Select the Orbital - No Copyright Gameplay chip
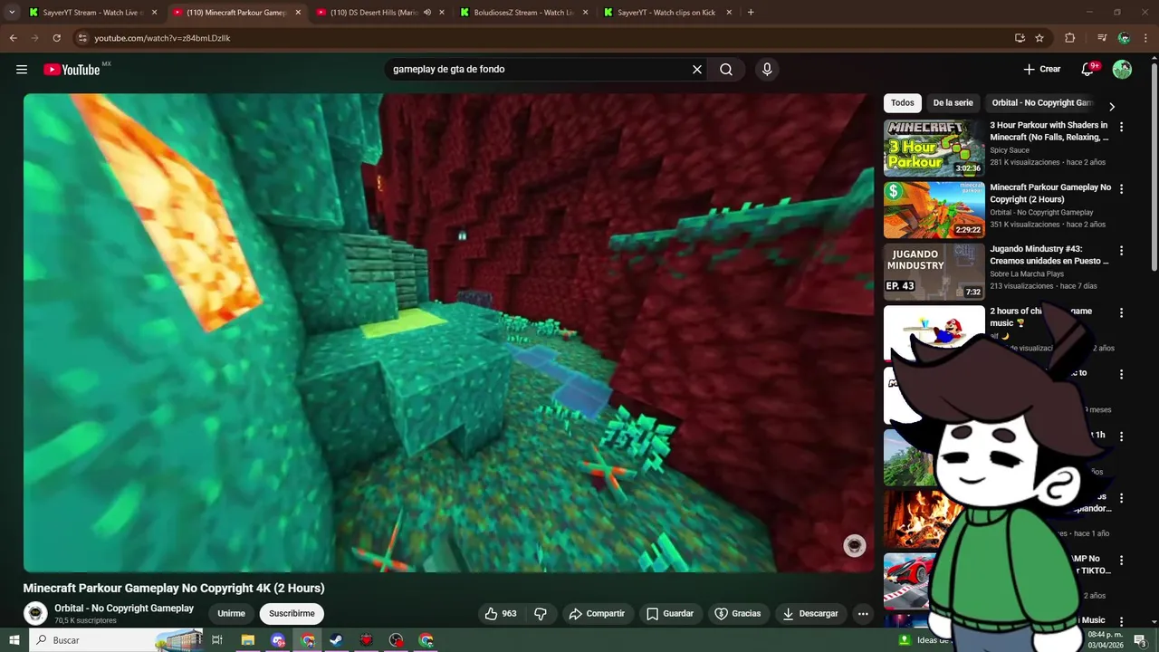Image resolution: width=1159 pixels, height=652 pixels. click(x=1042, y=103)
